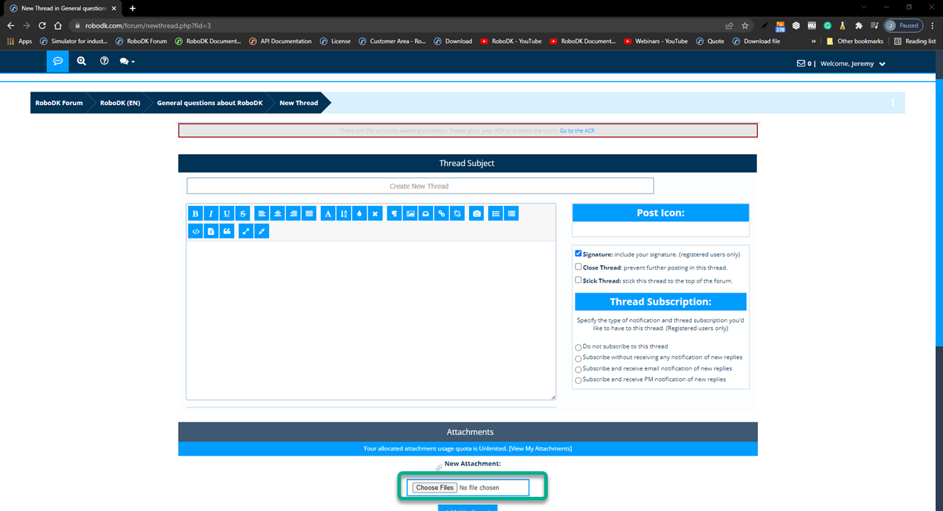Expand the comments dropdown in header
Screen dimensions: 943x511
coord(127,61)
